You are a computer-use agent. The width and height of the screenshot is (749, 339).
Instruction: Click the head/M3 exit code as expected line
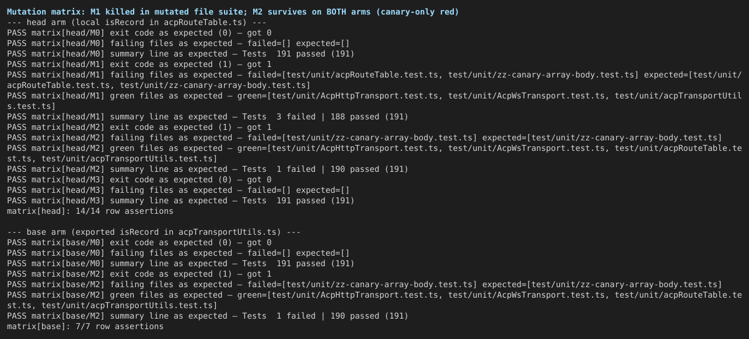tap(139, 180)
